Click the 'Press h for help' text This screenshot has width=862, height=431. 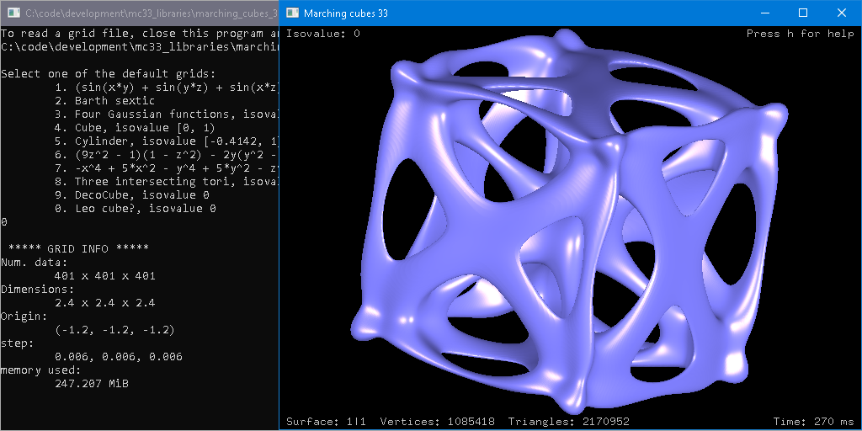[x=800, y=34]
